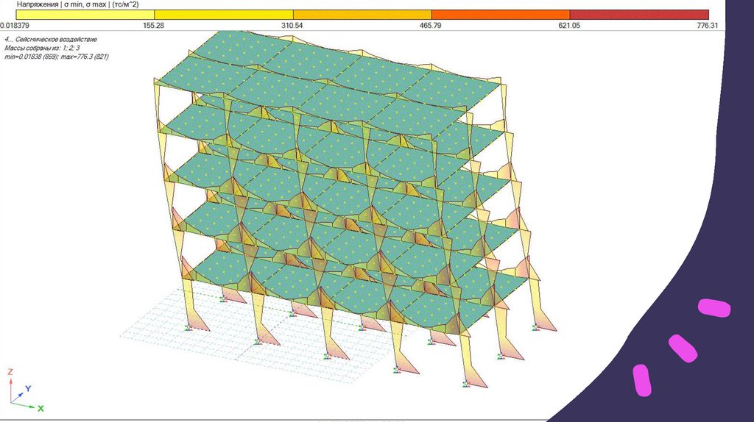Click the legend value 0.018379
Screen dimensions: 754x422
[15, 26]
